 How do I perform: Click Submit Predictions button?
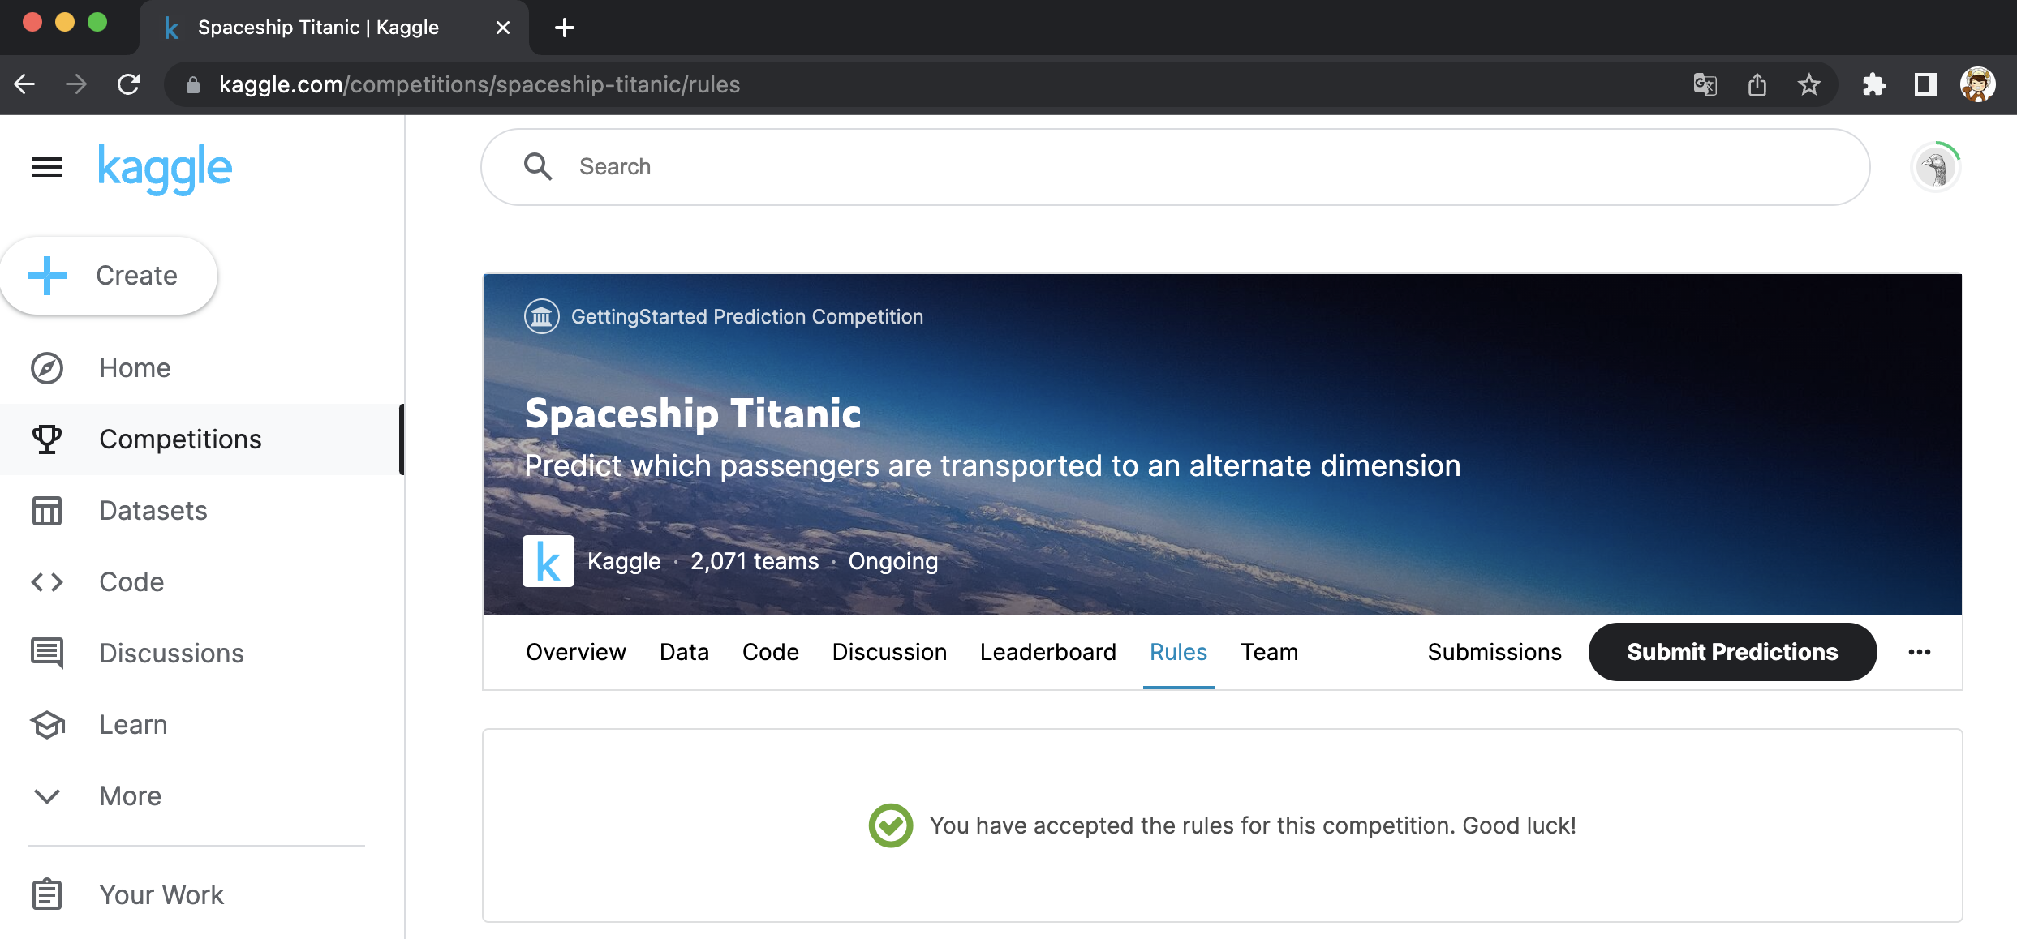tap(1731, 652)
